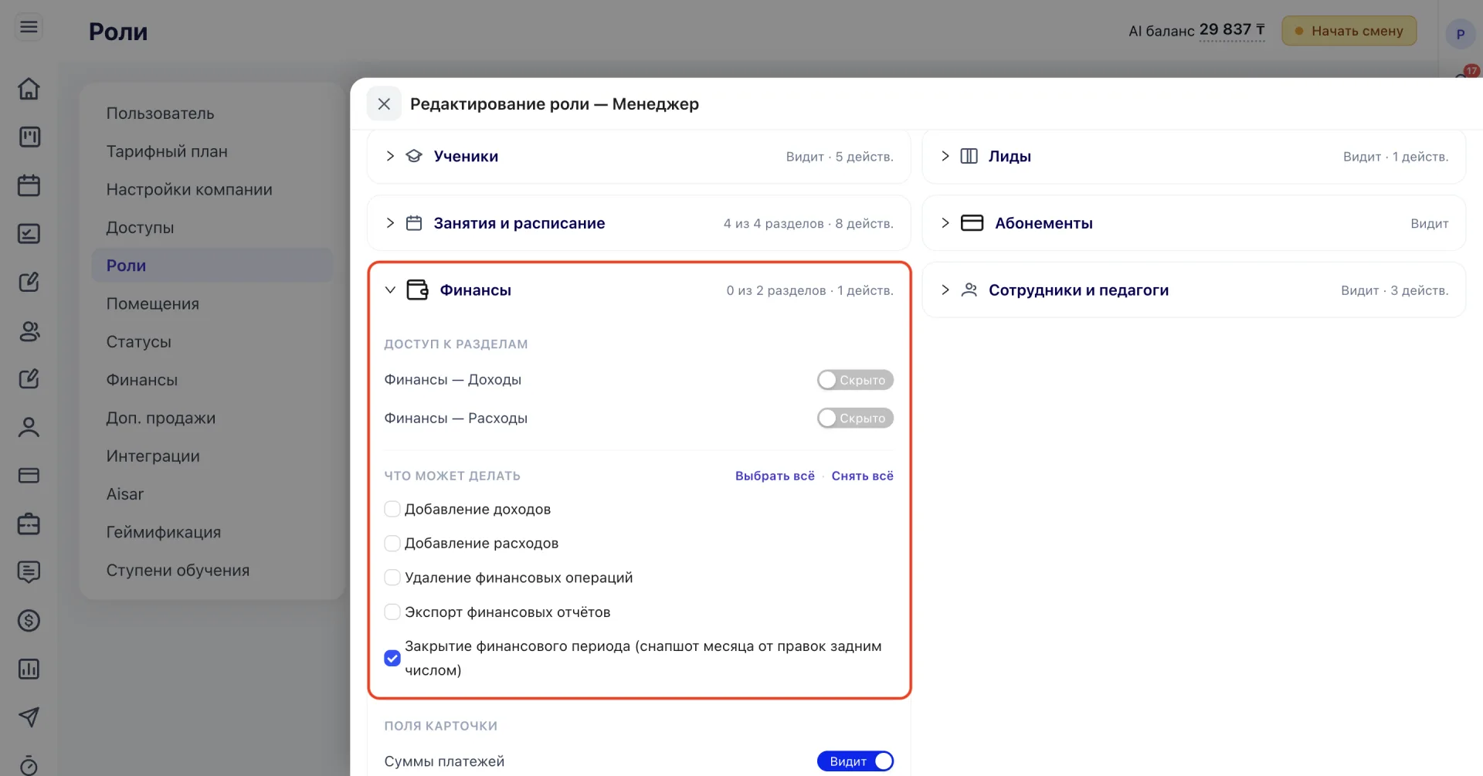This screenshot has height=776, width=1483.
Task: Click the calendar icon beside Занятия и расписание
Action: (x=414, y=223)
